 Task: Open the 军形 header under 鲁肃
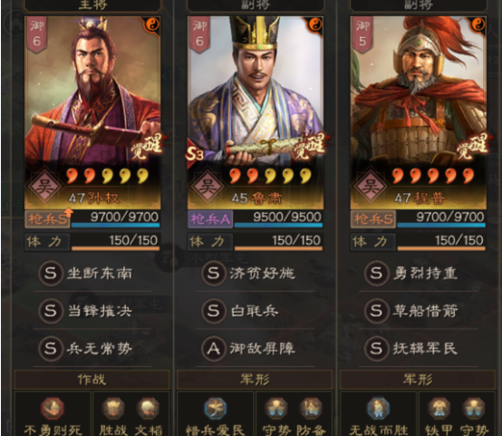(x=255, y=380)
